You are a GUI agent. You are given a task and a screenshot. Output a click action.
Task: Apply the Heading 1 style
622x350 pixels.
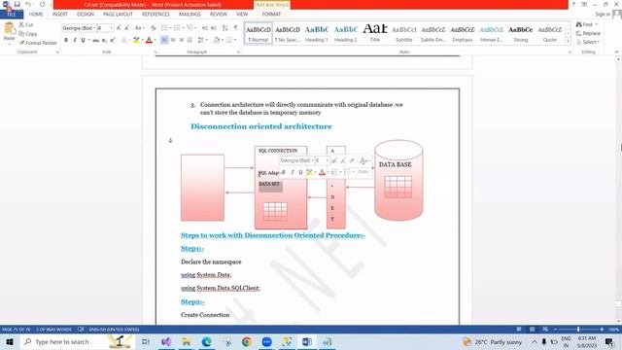coord(317,32)
